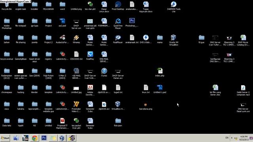Select the RealPlayer icon beside anakanaak.txt
This screenshot has height=142, width=253.
pos(118,39)
